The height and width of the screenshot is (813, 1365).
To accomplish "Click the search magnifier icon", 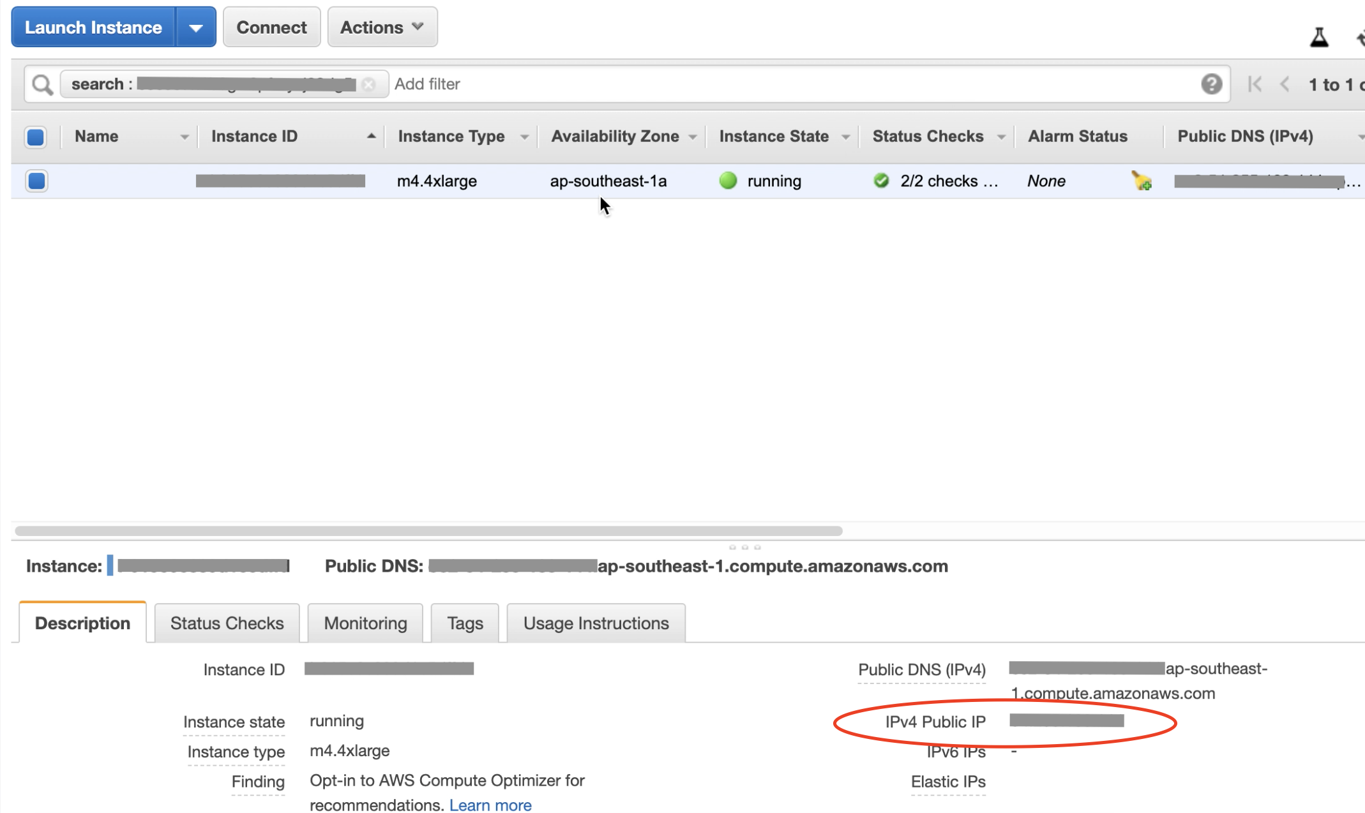I will pyautogui.click(x=42, y=84).
